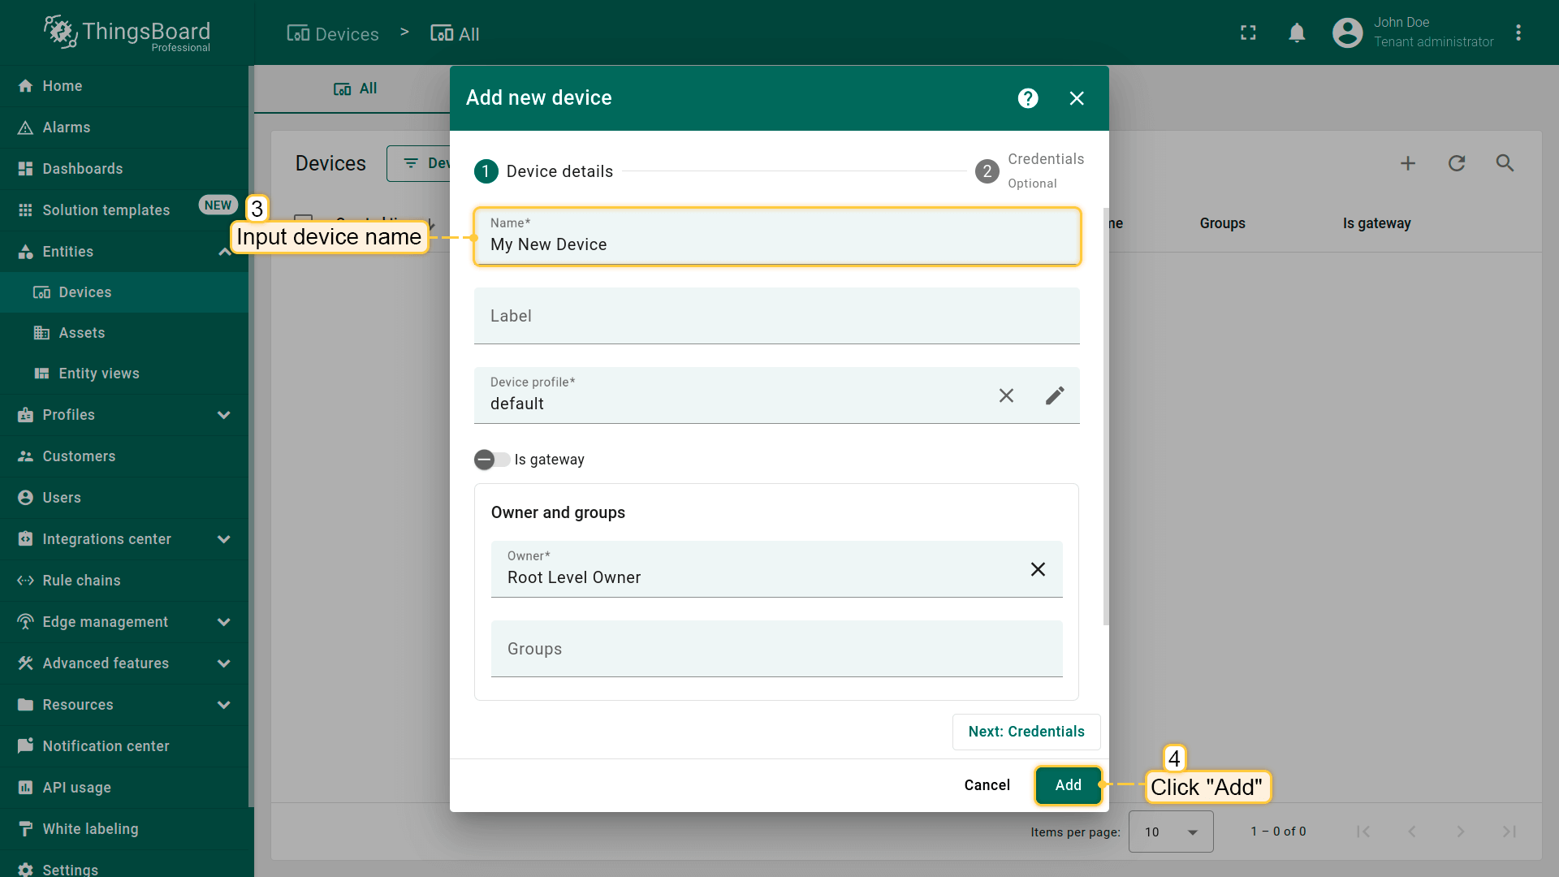Clear the default device profile selection
Screen dimensions: 1559x877
point(1006,395)
